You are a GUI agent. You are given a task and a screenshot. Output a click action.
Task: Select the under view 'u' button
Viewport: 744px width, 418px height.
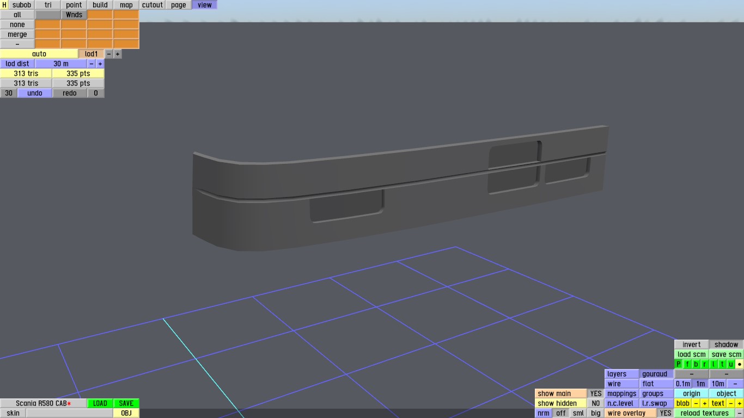(x=731, y=364)
